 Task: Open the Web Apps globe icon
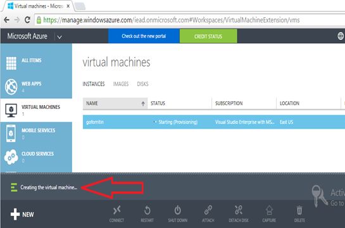click(x=11, y=87)
